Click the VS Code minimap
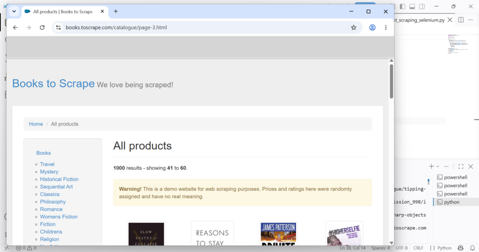This screenshot has width=479, height=252. pos(458,44)
